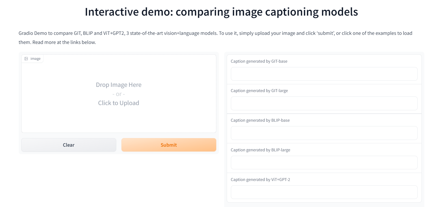Click into the ViT+GPT-2 caption box
448x207 pixels.
(324, 192)
